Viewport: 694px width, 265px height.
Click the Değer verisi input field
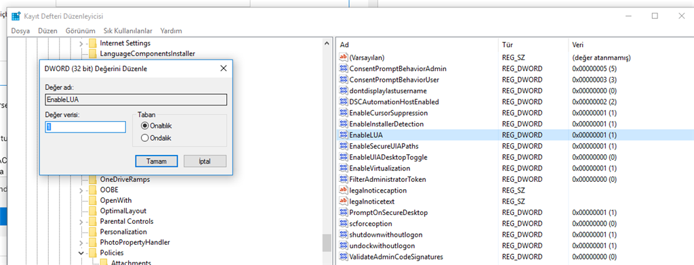[x=85, y=127]
